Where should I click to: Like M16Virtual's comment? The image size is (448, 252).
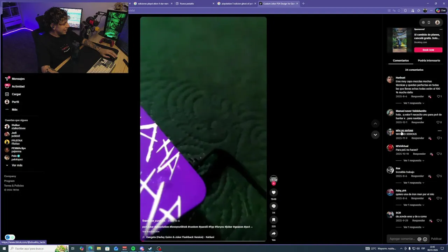[x=438, y=154]
